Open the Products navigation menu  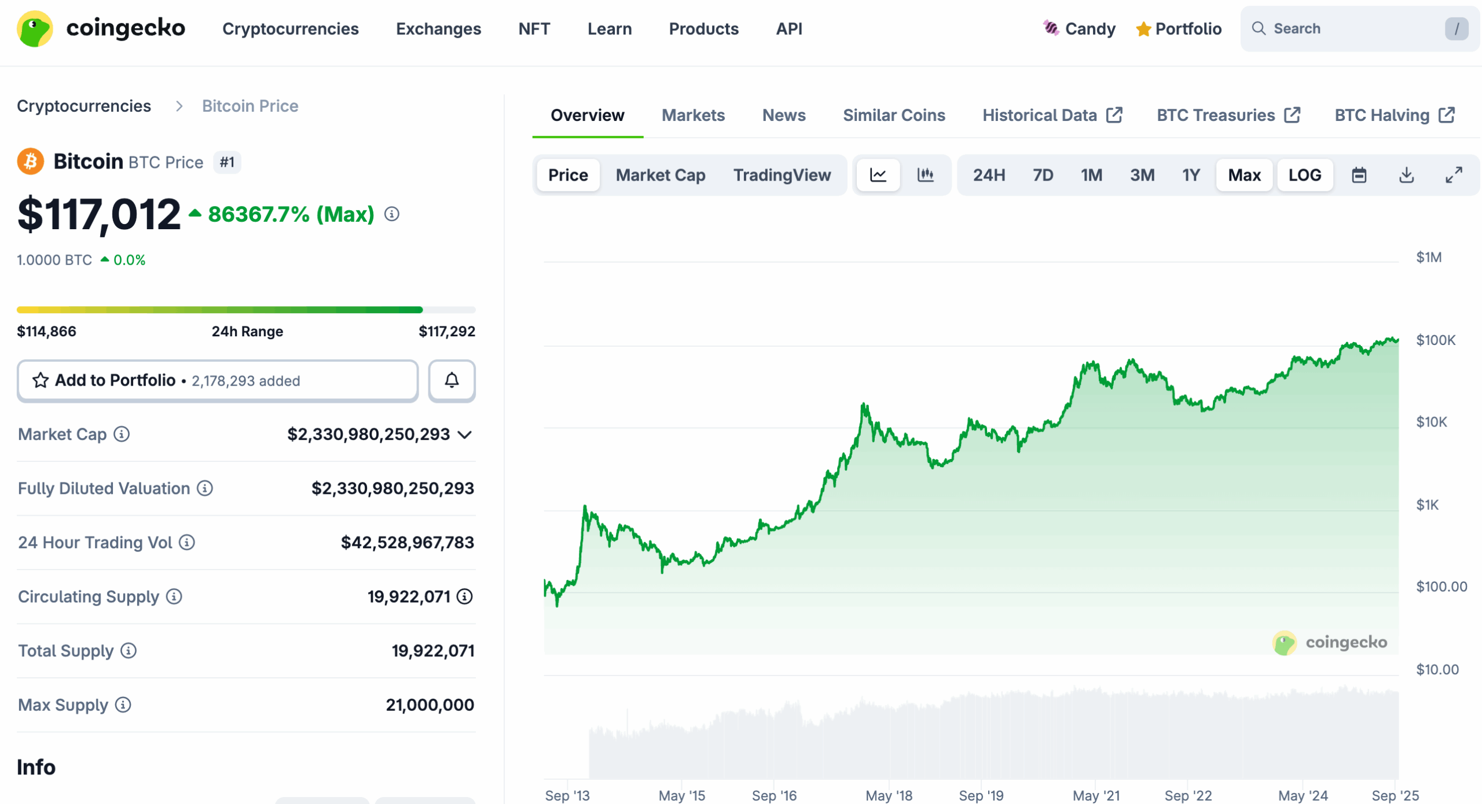click(x=703, y=28)
